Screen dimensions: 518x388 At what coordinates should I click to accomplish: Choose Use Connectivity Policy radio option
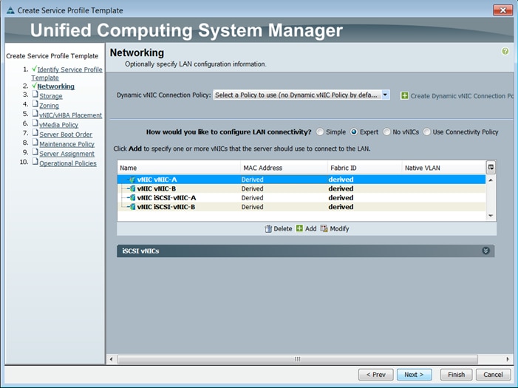coord(427,132)
